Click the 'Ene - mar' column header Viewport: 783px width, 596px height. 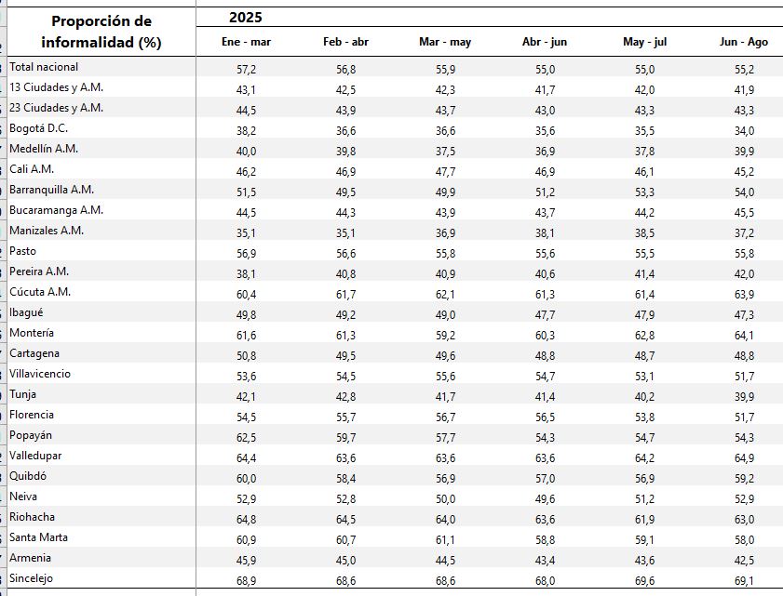(246, 42)
